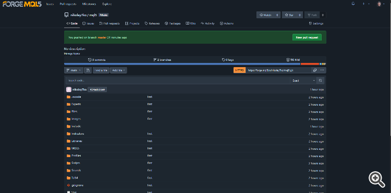Screen dimensions: 391x193
Task: Go to Forge MQL5 home logo
Action: (x=22, y=4)
